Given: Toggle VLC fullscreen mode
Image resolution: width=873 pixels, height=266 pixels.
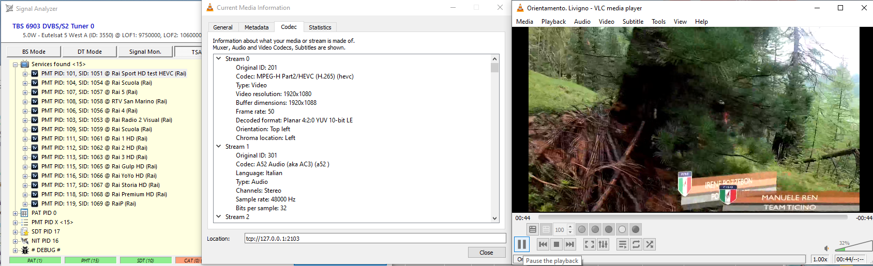Looking at the screenshot, I should (590, 244).
